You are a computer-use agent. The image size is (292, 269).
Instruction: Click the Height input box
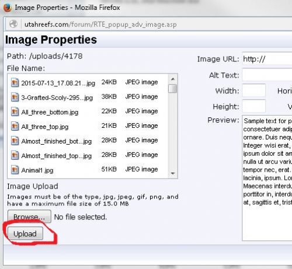point(254,106)
